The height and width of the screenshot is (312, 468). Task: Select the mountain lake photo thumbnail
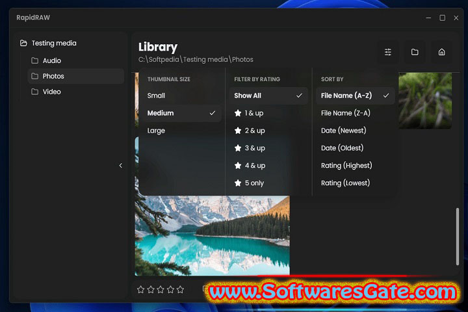coord(212,235)
